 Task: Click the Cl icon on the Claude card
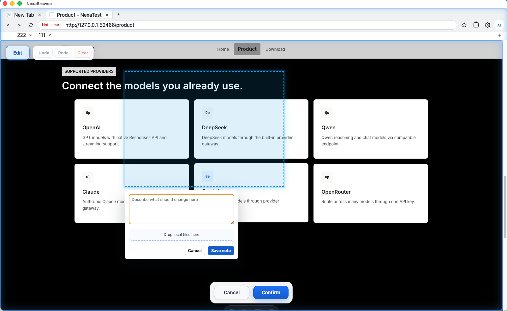(88, 177)
